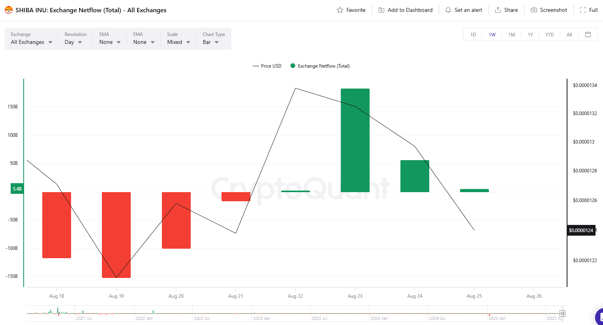
Task: Click the Favorite star icon
Action: tap(339, 10)
